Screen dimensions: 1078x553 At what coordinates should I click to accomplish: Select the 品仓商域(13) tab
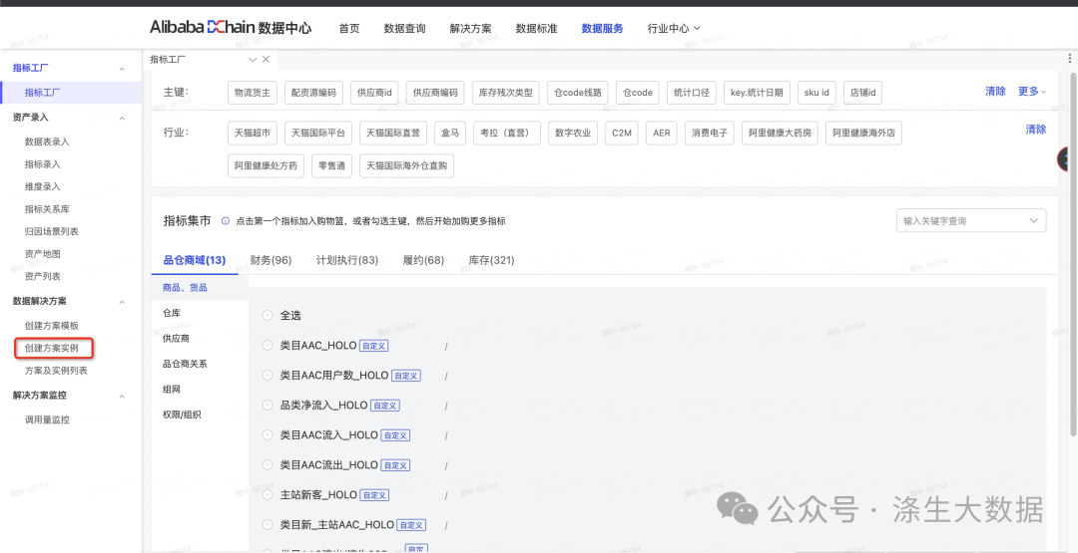(195, 261)
